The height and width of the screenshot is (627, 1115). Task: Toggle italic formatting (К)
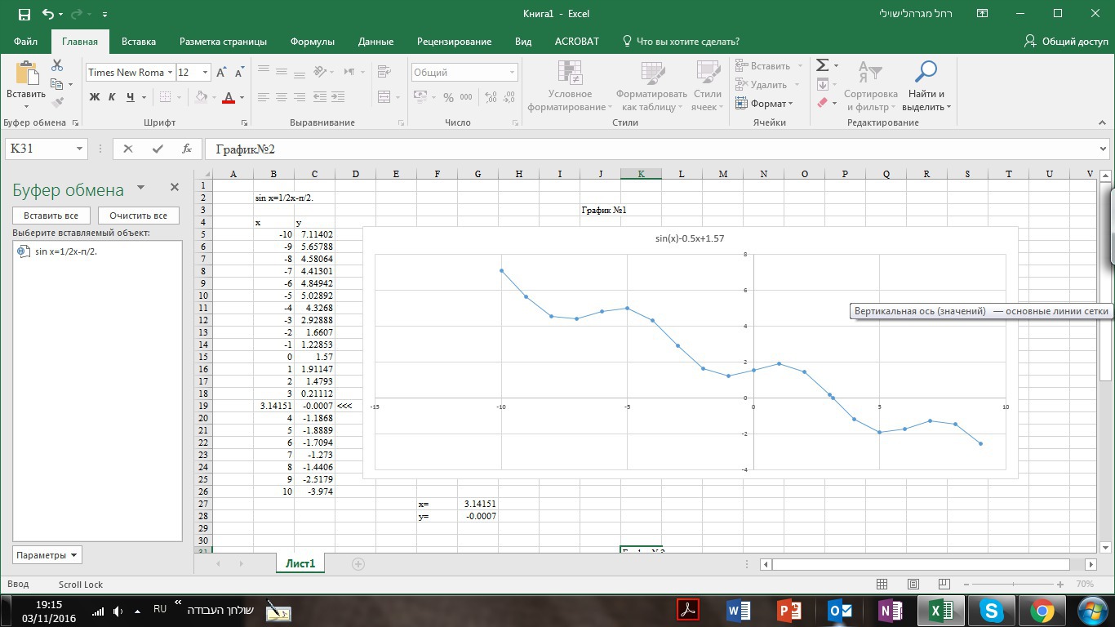coord(112,97)
